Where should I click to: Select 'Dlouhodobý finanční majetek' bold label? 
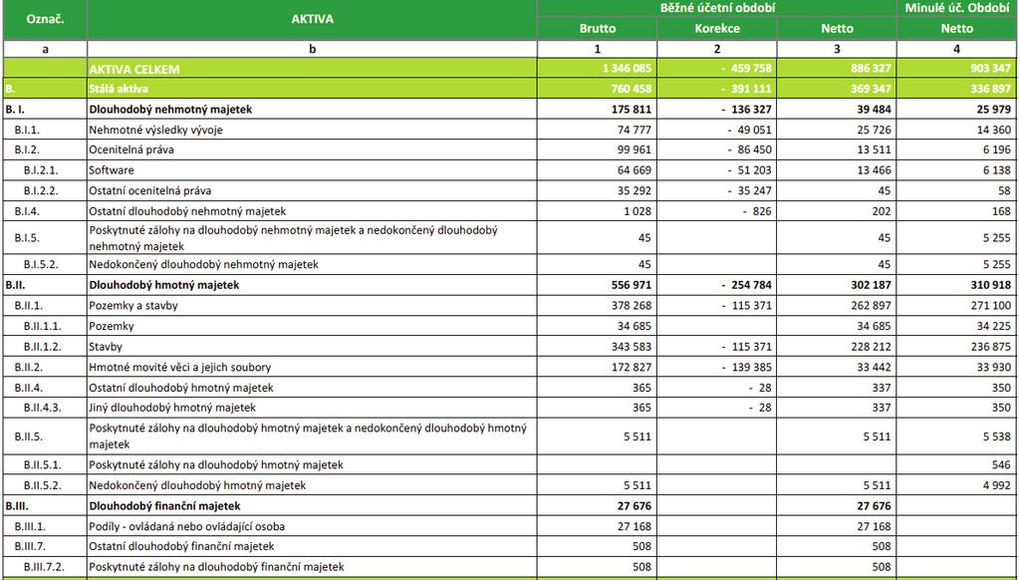[x=164, y=506]
